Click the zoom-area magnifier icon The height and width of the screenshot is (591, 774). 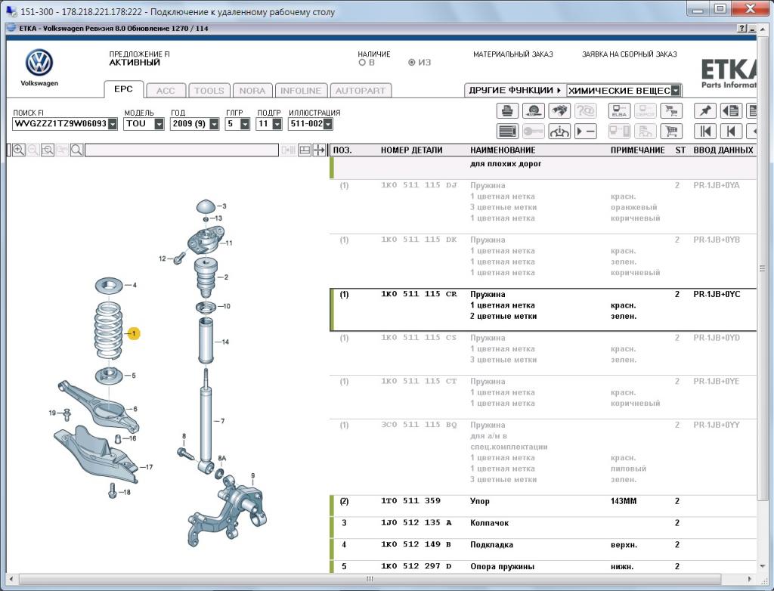click(x=48, y=150)
